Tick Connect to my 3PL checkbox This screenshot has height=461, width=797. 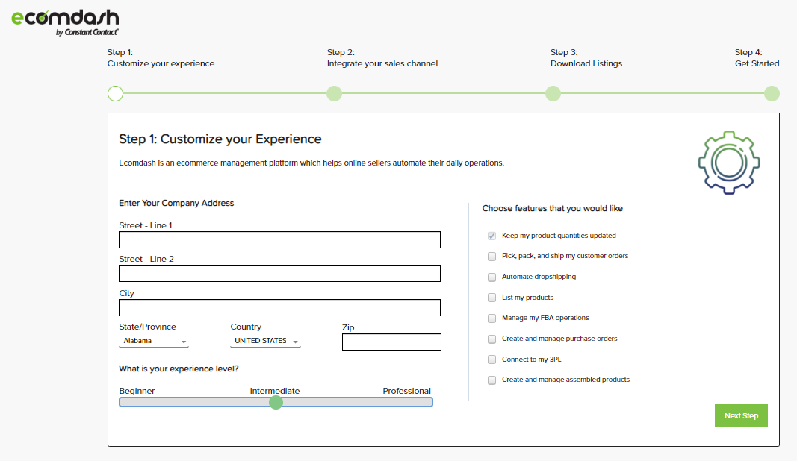(x=491, y=360)
